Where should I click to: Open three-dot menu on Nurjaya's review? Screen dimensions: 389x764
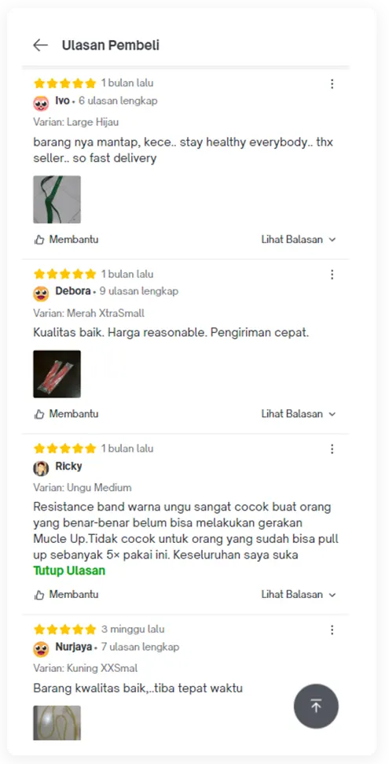[x=332, y=630]
